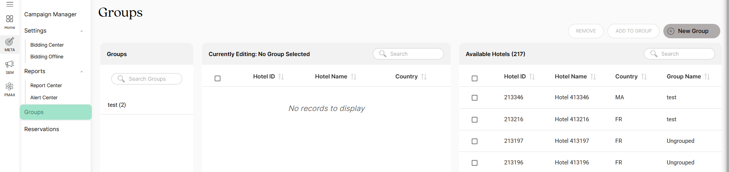Click the ADD TO GROUP button
729x172 pixels.
(633, 31)
